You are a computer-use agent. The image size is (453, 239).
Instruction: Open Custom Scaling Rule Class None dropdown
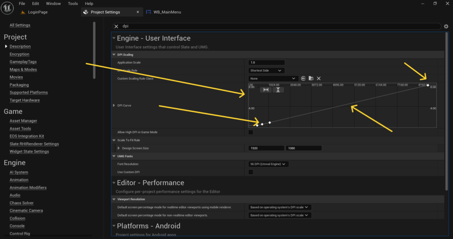pyautogui.click(x=273, y=78)
